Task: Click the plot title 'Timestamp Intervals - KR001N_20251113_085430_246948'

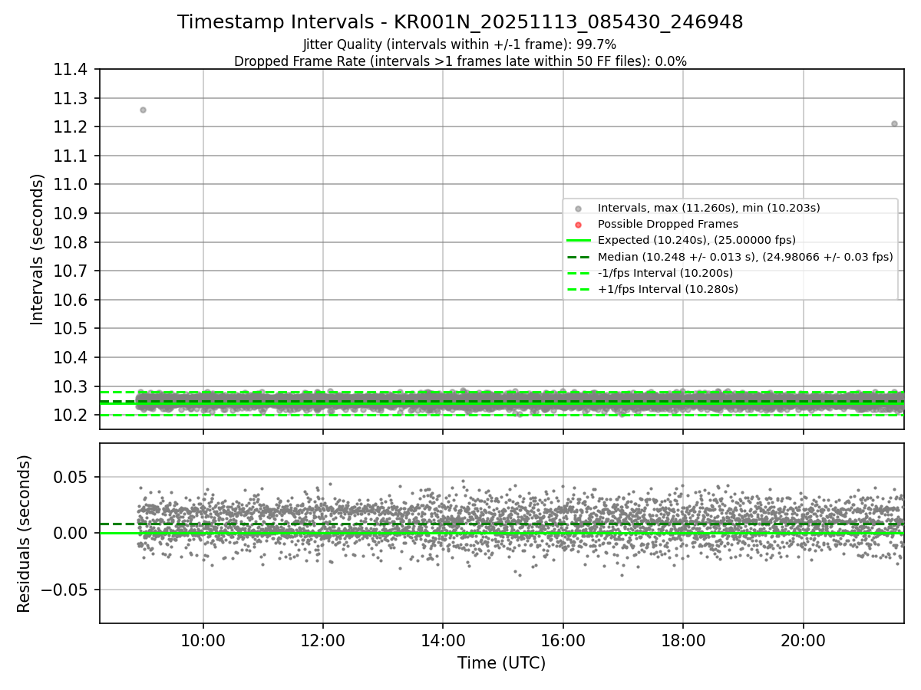Action: tap(460, 22)
